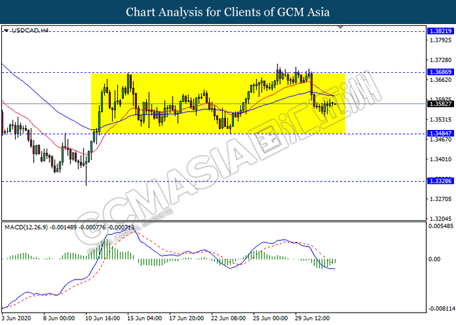
Task: Click the 22 Jun 08:00 time label
Action: click(228, 318)
